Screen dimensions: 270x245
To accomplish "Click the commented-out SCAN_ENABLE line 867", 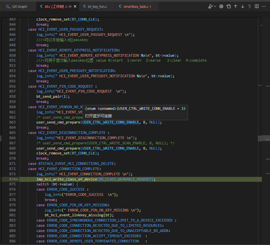I will click(x=105, y=143).
